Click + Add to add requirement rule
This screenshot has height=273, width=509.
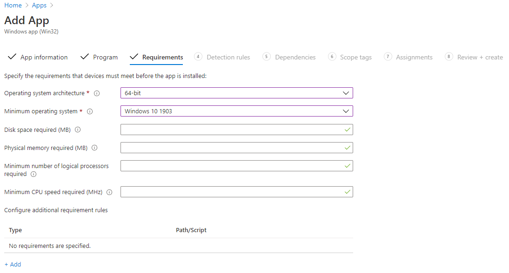pyautogui.click(x=13, y=264)
